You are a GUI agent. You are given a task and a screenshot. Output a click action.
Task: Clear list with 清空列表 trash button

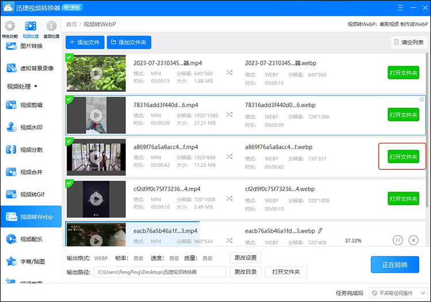[x=409, y=42]
